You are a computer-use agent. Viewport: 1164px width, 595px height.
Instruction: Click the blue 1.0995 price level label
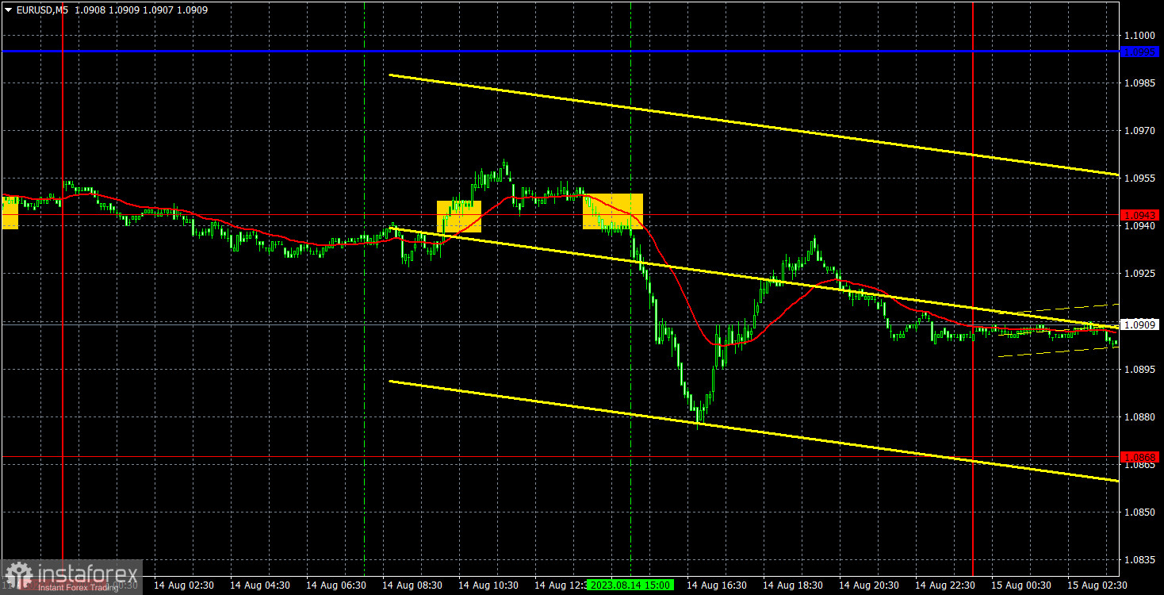click(x=1139, y=52)
